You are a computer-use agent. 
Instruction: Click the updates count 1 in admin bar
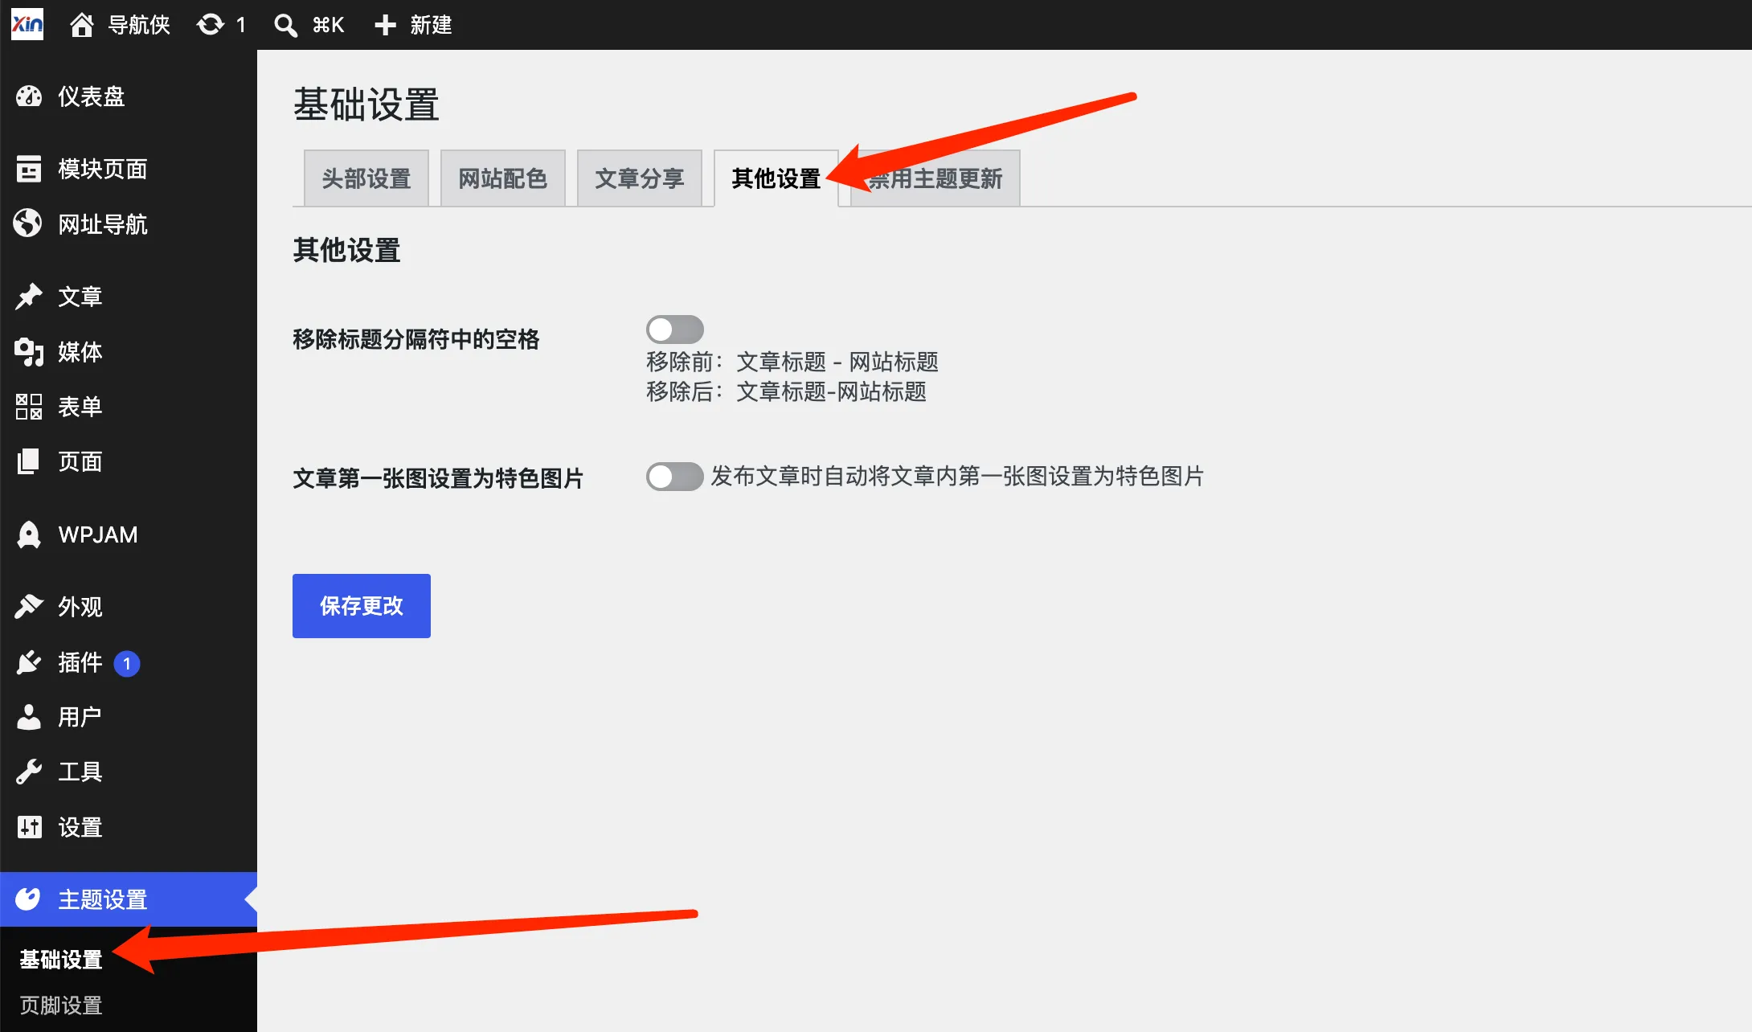pyautogui.click(x=240, y=25)
